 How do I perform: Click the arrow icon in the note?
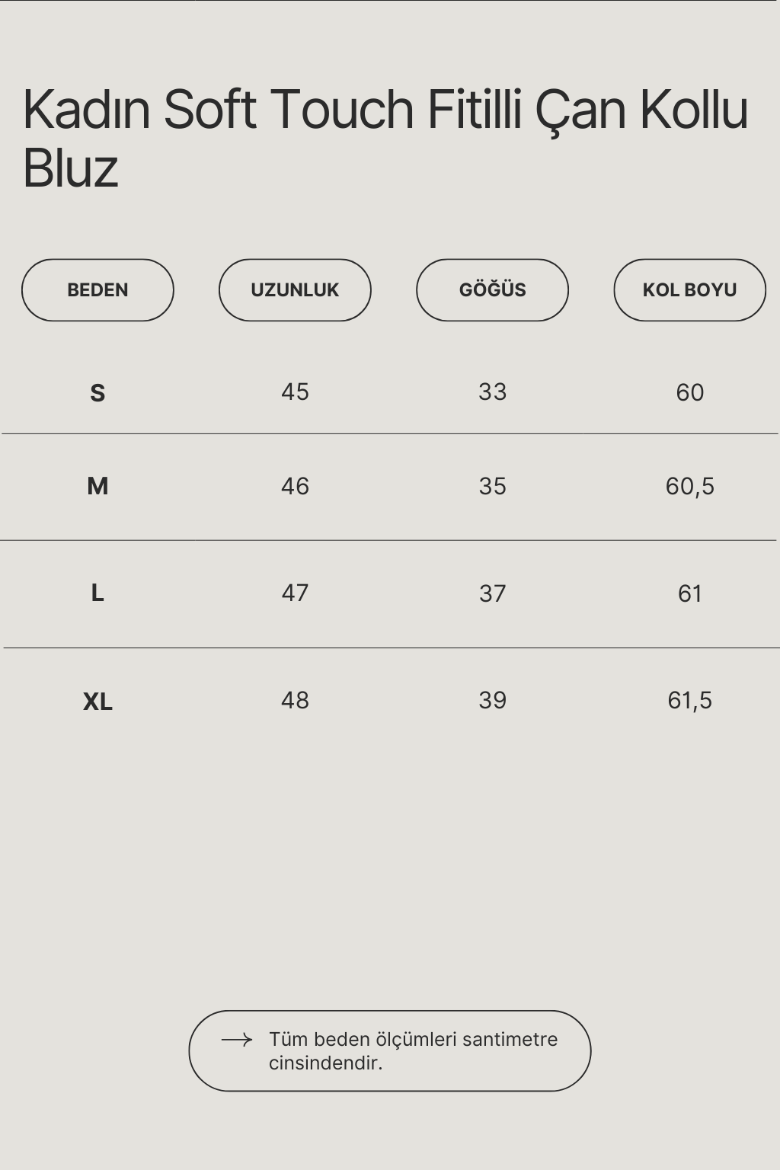(x=236, y=1040)
